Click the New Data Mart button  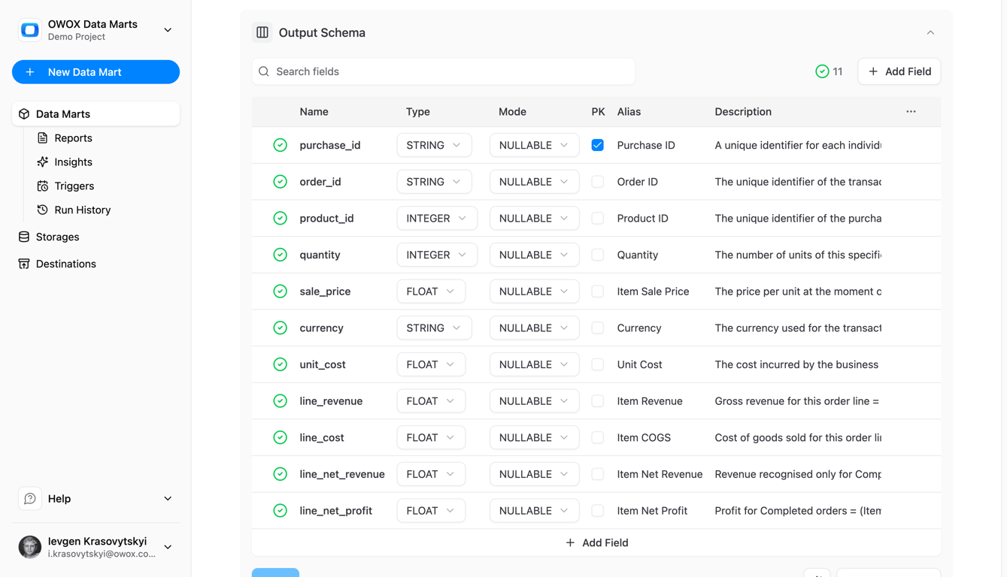(96, 72)
